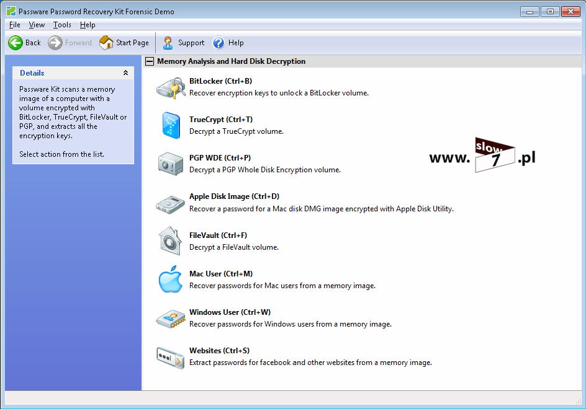586x409 pixels.
Task: Click "Select action from the list." text
Action: pos(61,154)
